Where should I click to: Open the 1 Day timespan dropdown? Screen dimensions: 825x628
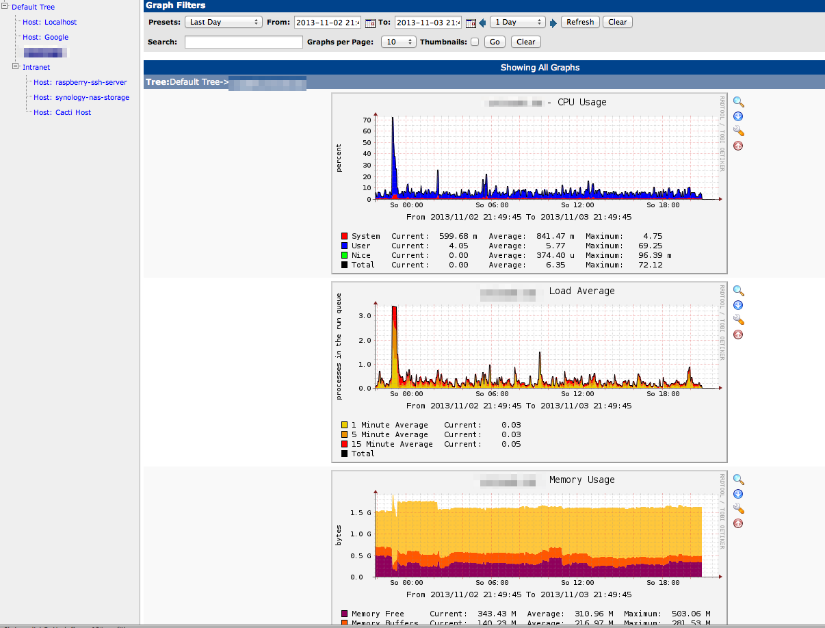[x=517, y=22]
